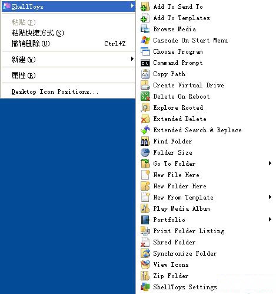Click the Zip Folder icon
Image resolution: width=276 pixels, height=294 pixels.
[145, 276]
